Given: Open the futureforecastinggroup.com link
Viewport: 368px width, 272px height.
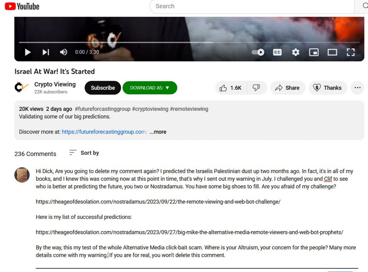Looking at the screenshot, I should click(x=105, y=132).
